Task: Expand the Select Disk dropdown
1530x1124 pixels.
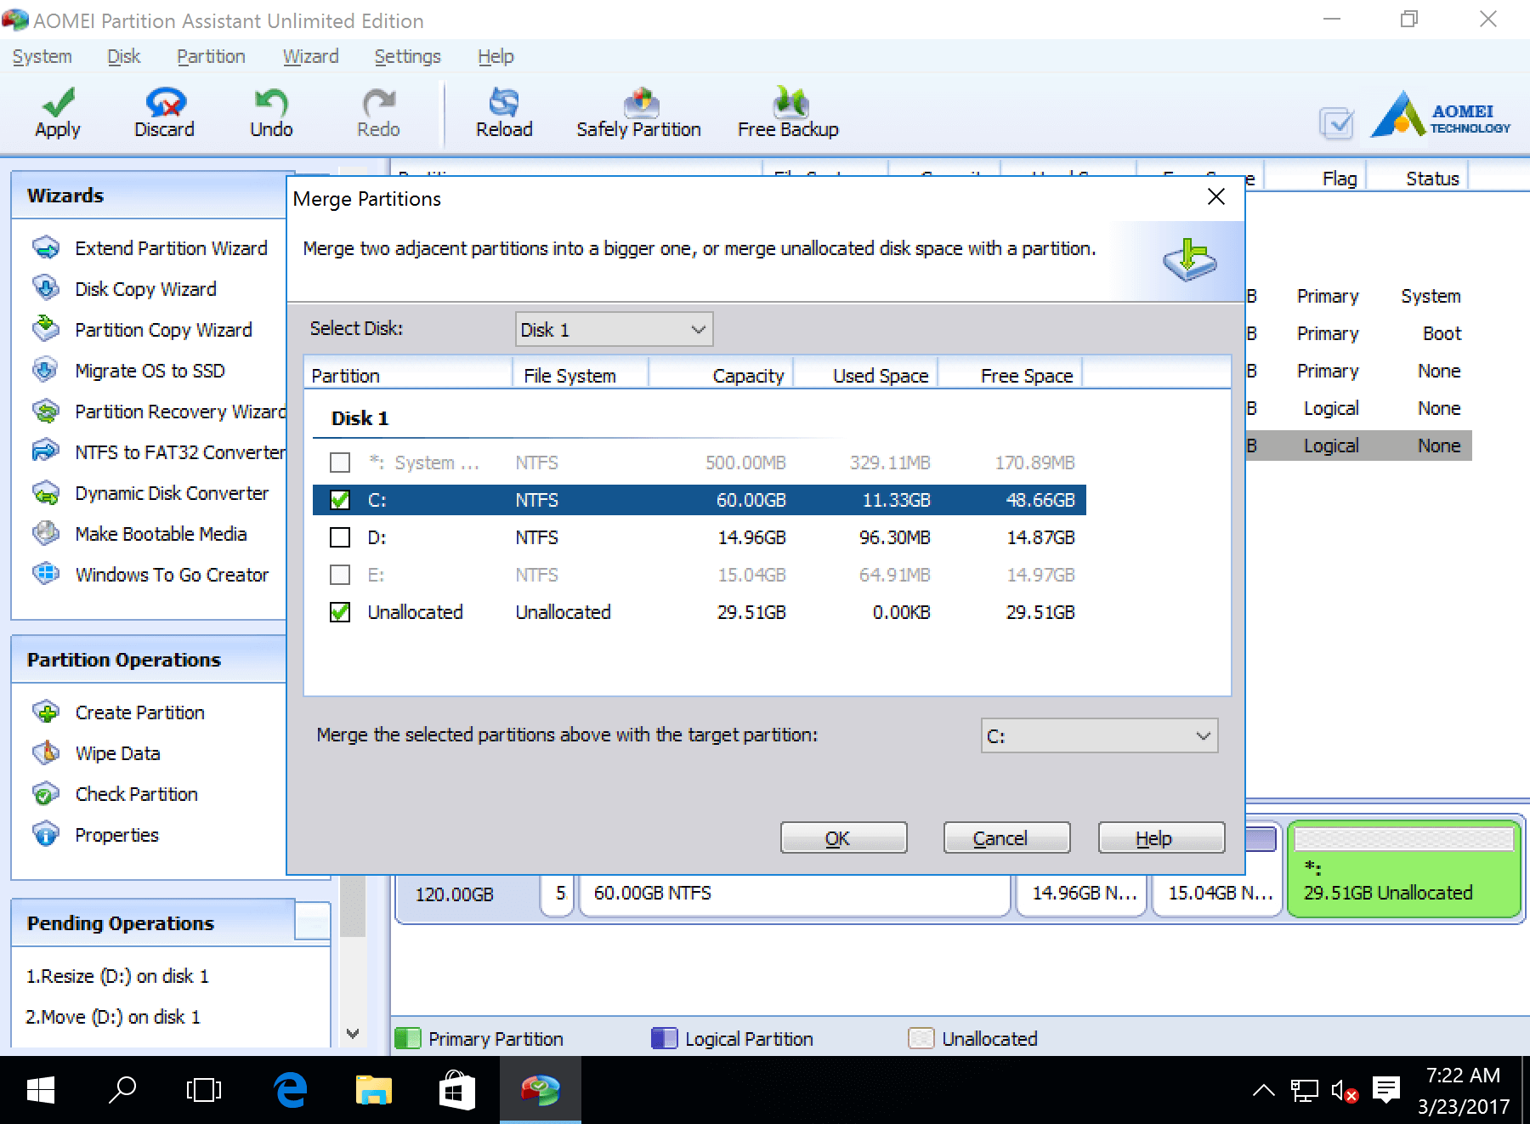Action: pos(614,330)
